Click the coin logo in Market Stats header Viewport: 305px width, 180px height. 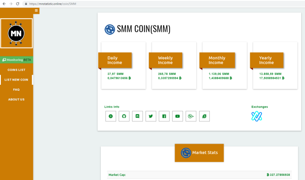pyautogui.click(x=186, y=153)
